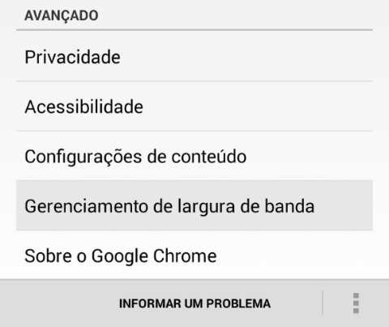
Task: Open Acessibilidade settings
Action: tap(194, 106)
